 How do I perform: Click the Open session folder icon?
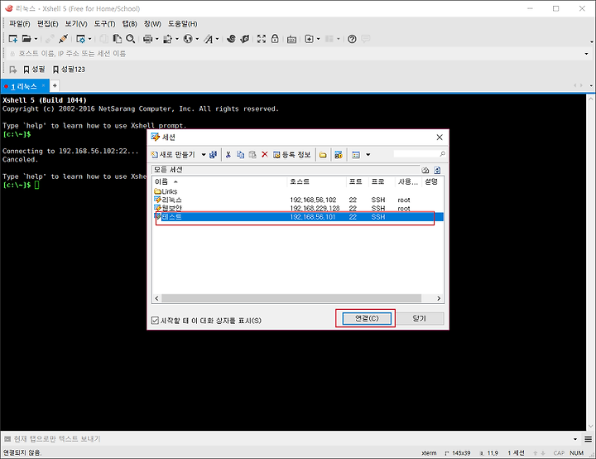pos(26,39)
